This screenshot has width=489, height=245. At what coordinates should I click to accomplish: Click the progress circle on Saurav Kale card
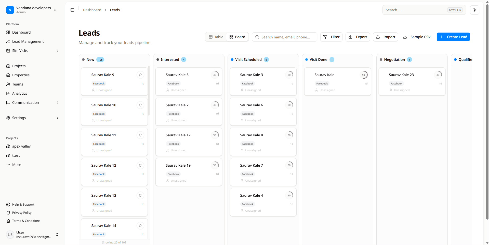pyautogui.click(x=364, y=75)
